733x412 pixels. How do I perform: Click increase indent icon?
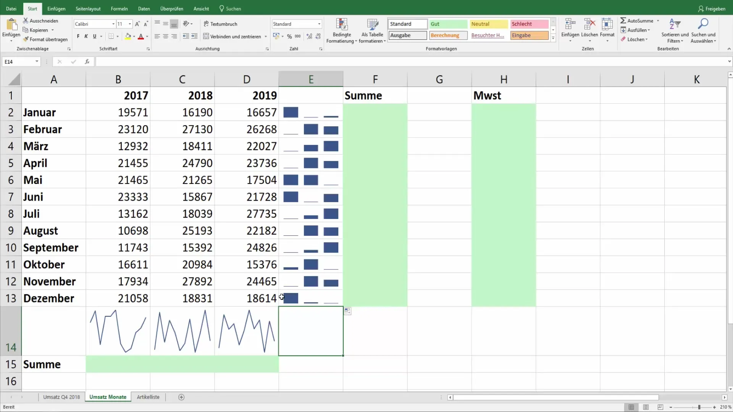[x=194, y=36]
